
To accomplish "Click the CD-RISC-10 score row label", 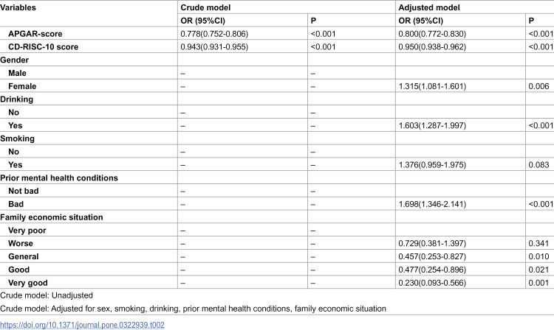I will point(43,47).
